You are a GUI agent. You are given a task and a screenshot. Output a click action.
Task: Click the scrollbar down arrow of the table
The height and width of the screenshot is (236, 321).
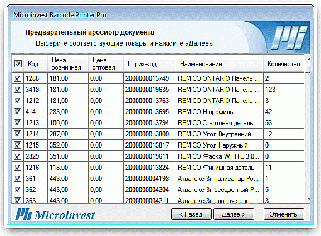point(308,198)
